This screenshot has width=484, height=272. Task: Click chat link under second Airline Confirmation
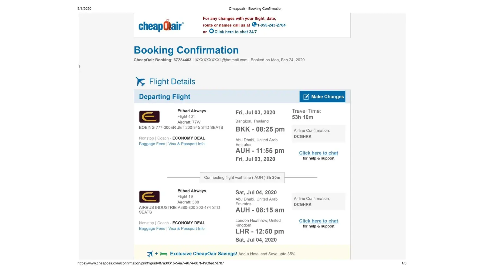[318, 221]
